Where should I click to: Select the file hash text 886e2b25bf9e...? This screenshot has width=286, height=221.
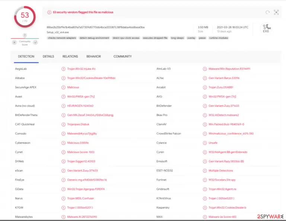96,27
